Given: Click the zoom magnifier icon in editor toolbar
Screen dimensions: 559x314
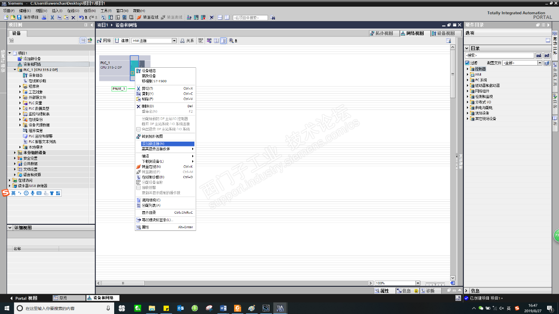Looking at the screenshot, I should [231, 40].
